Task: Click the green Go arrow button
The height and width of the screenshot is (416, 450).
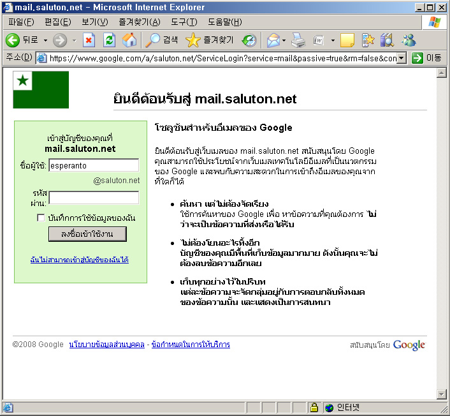Action: coord(417,58)
